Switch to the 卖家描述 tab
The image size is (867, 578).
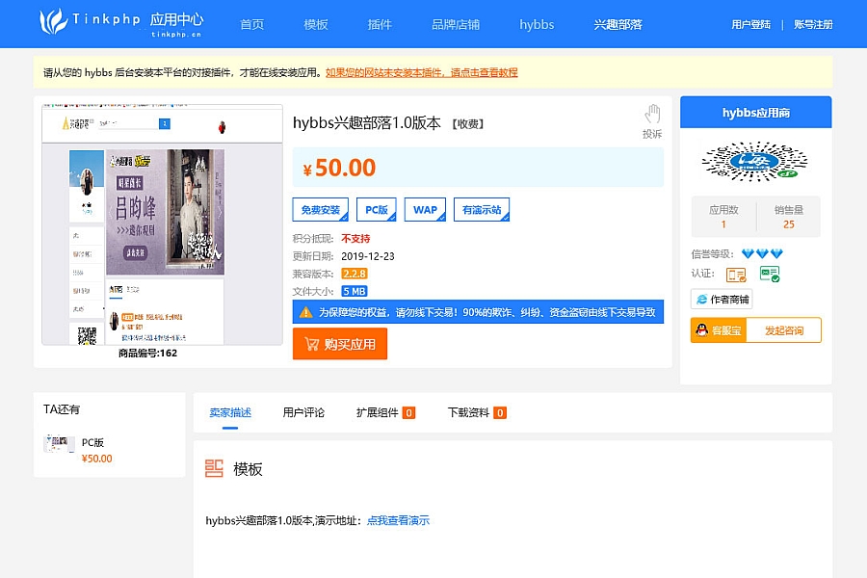[x=230, y=412]
